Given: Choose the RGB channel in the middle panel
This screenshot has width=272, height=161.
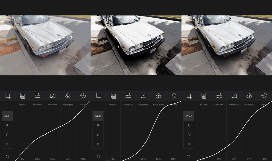Looking at the screenshot, I should coord(98,116).
